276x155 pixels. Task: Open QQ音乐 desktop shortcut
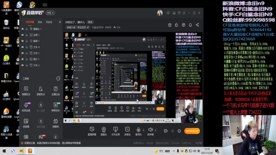6,60
